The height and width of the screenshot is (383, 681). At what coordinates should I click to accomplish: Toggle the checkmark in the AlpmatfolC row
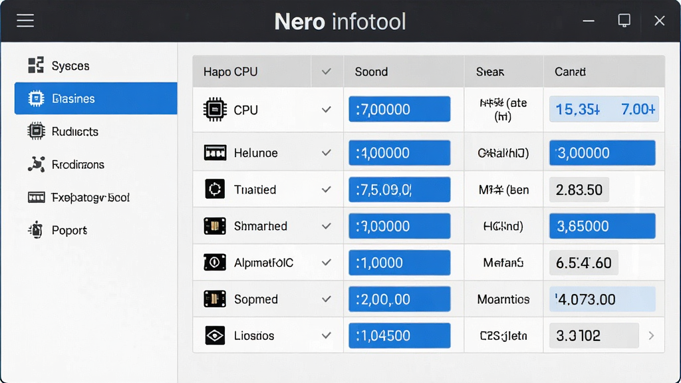326,262
